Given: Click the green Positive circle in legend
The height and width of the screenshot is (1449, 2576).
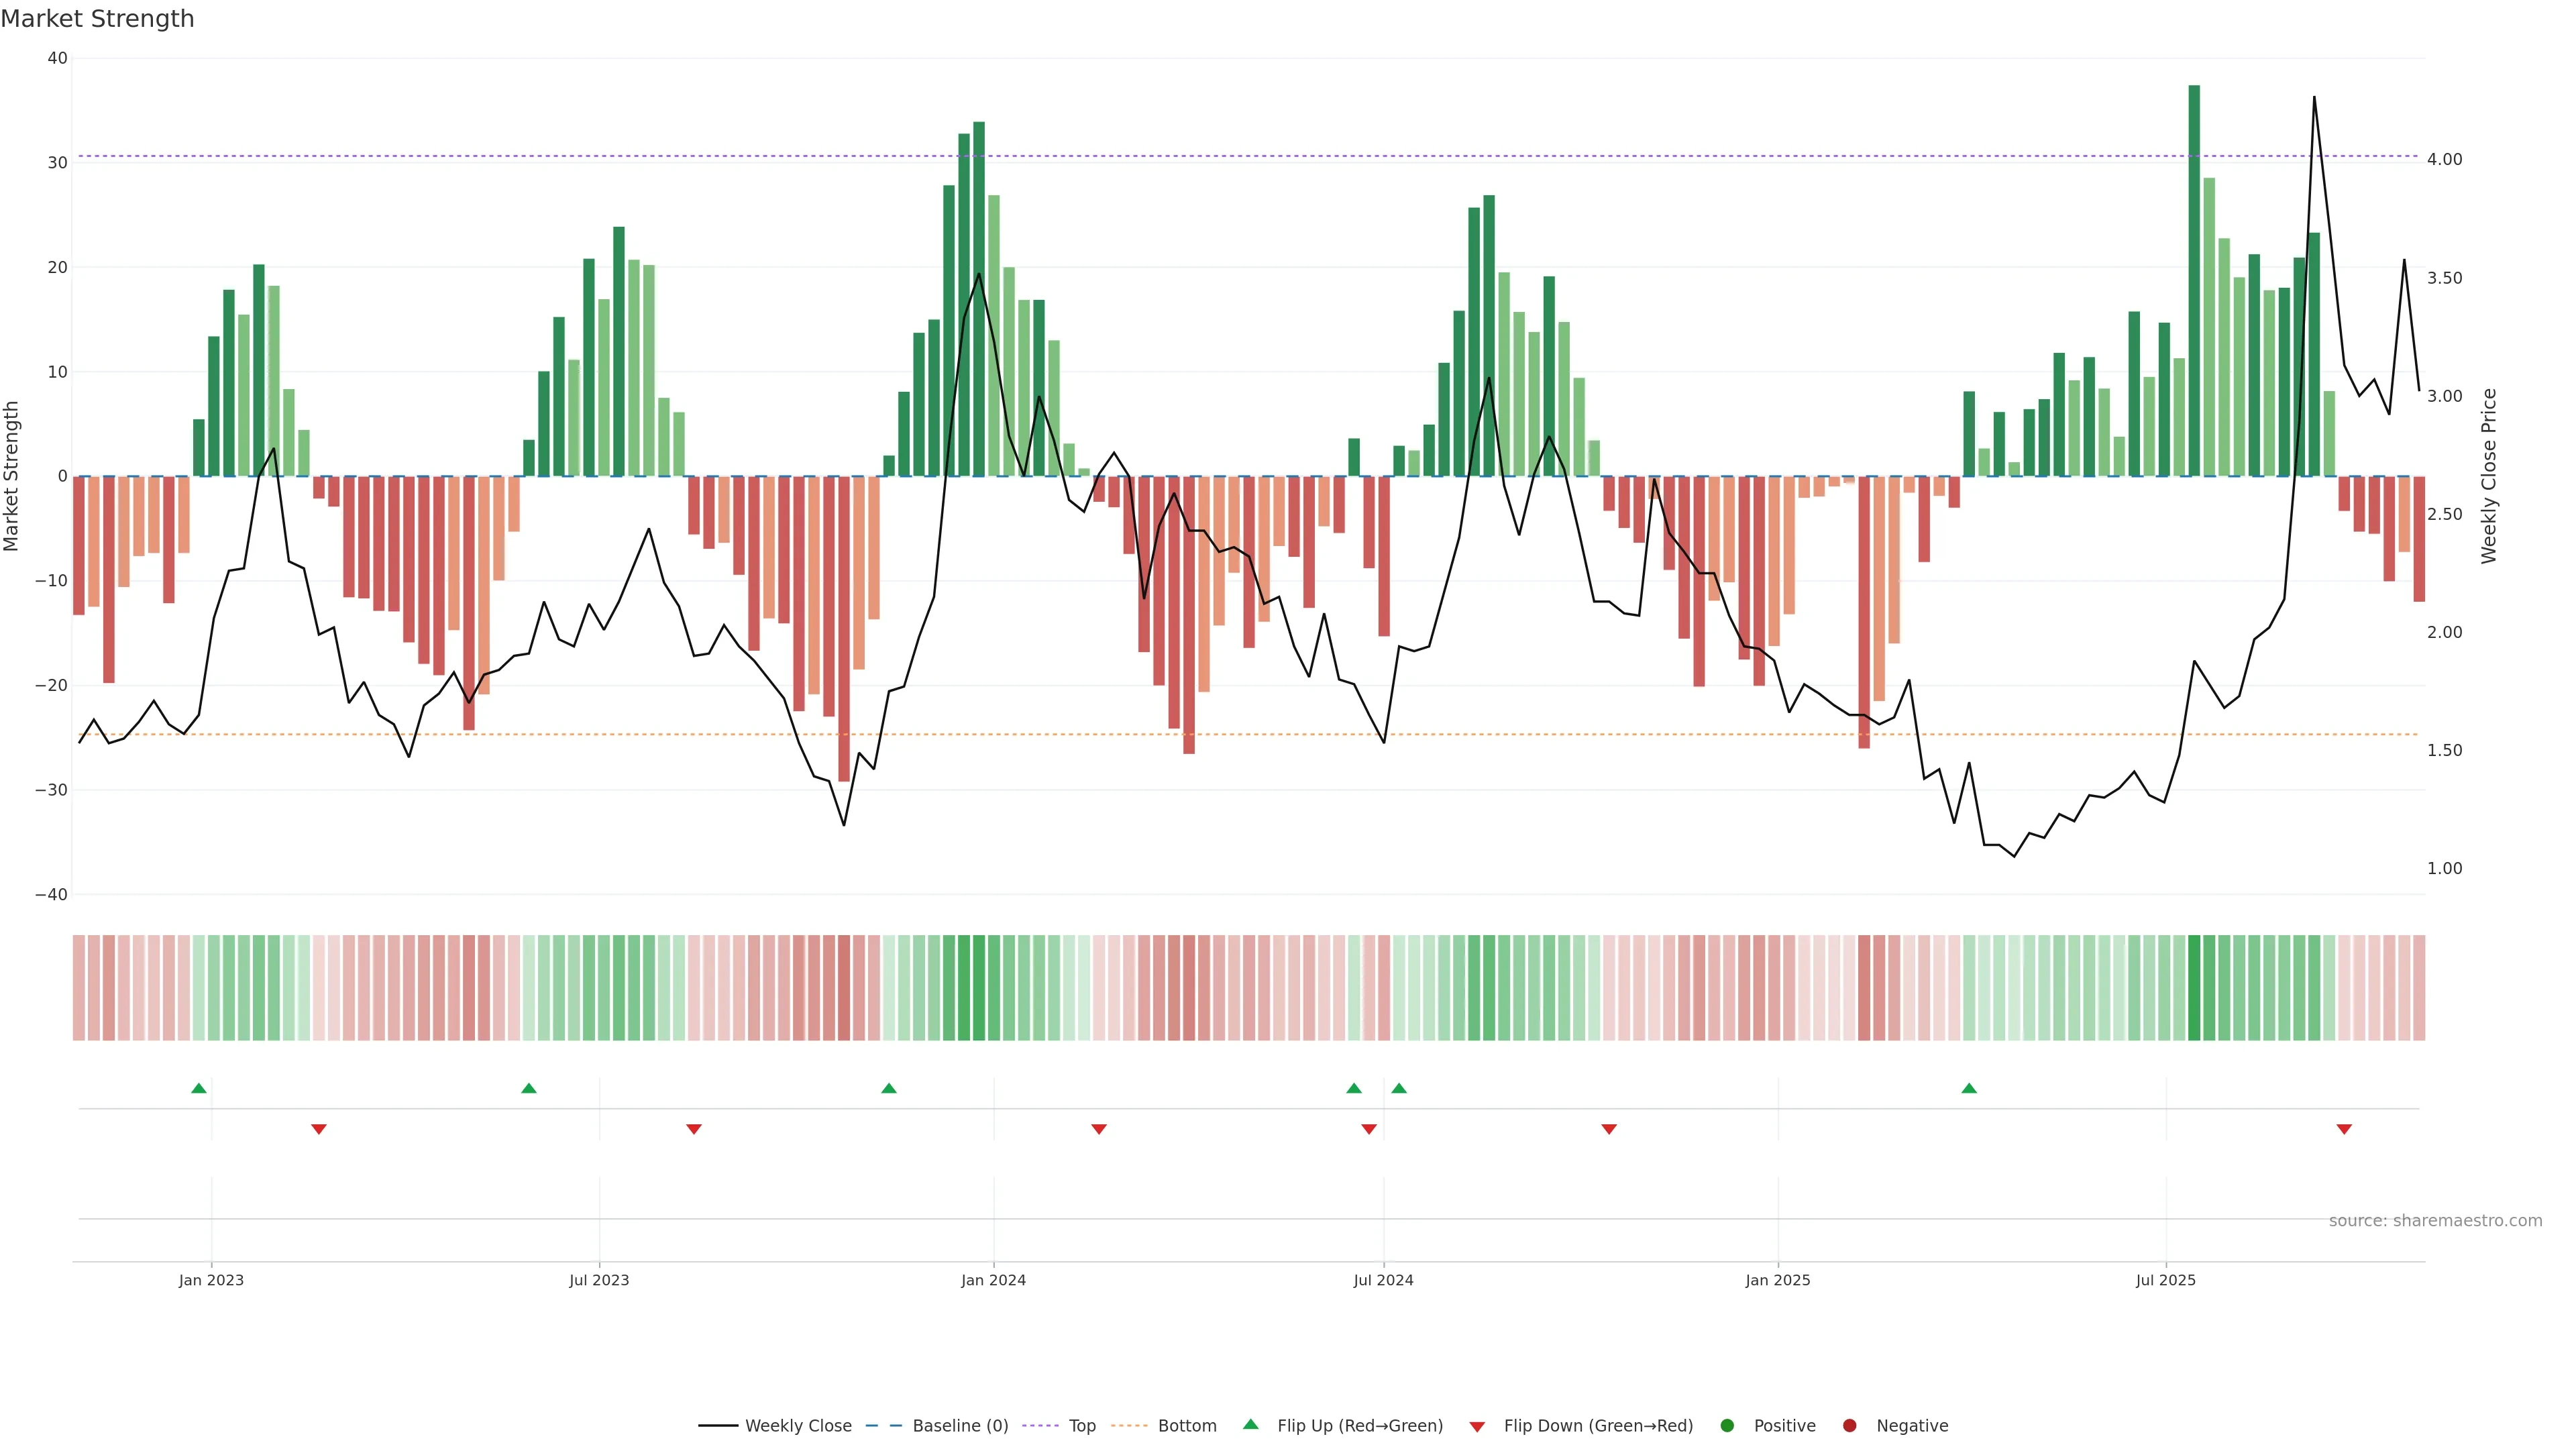Looking at the screenshot, I should [1727, 1425].
